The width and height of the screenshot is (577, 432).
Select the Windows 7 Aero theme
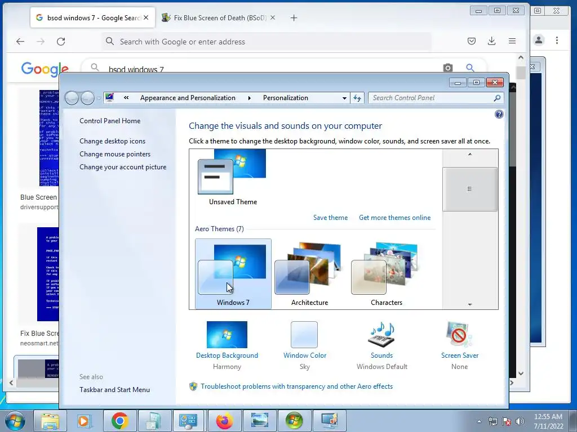pyautogui.click(x=233, y=274)
